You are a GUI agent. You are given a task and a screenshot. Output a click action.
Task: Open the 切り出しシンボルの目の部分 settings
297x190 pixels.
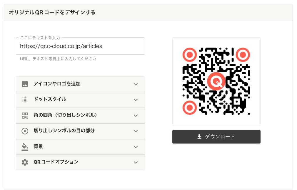80,131
